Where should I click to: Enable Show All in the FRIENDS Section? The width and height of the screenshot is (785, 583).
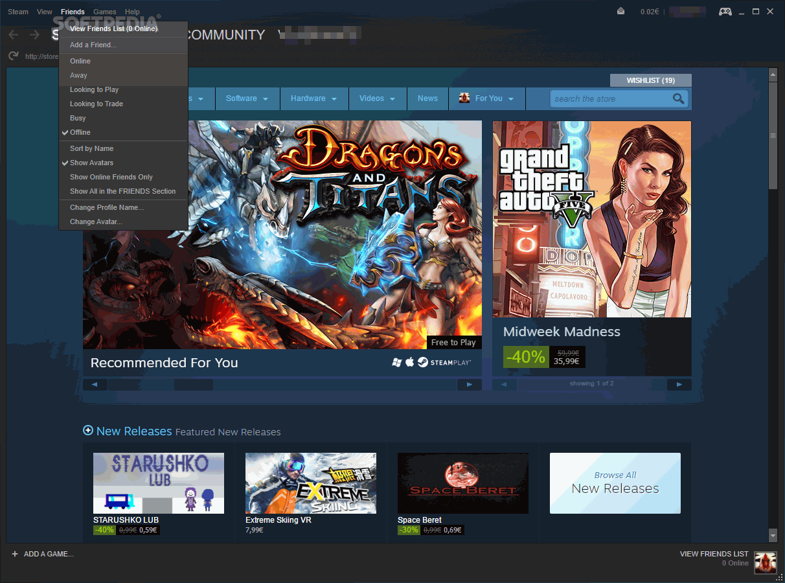[123, 191]
